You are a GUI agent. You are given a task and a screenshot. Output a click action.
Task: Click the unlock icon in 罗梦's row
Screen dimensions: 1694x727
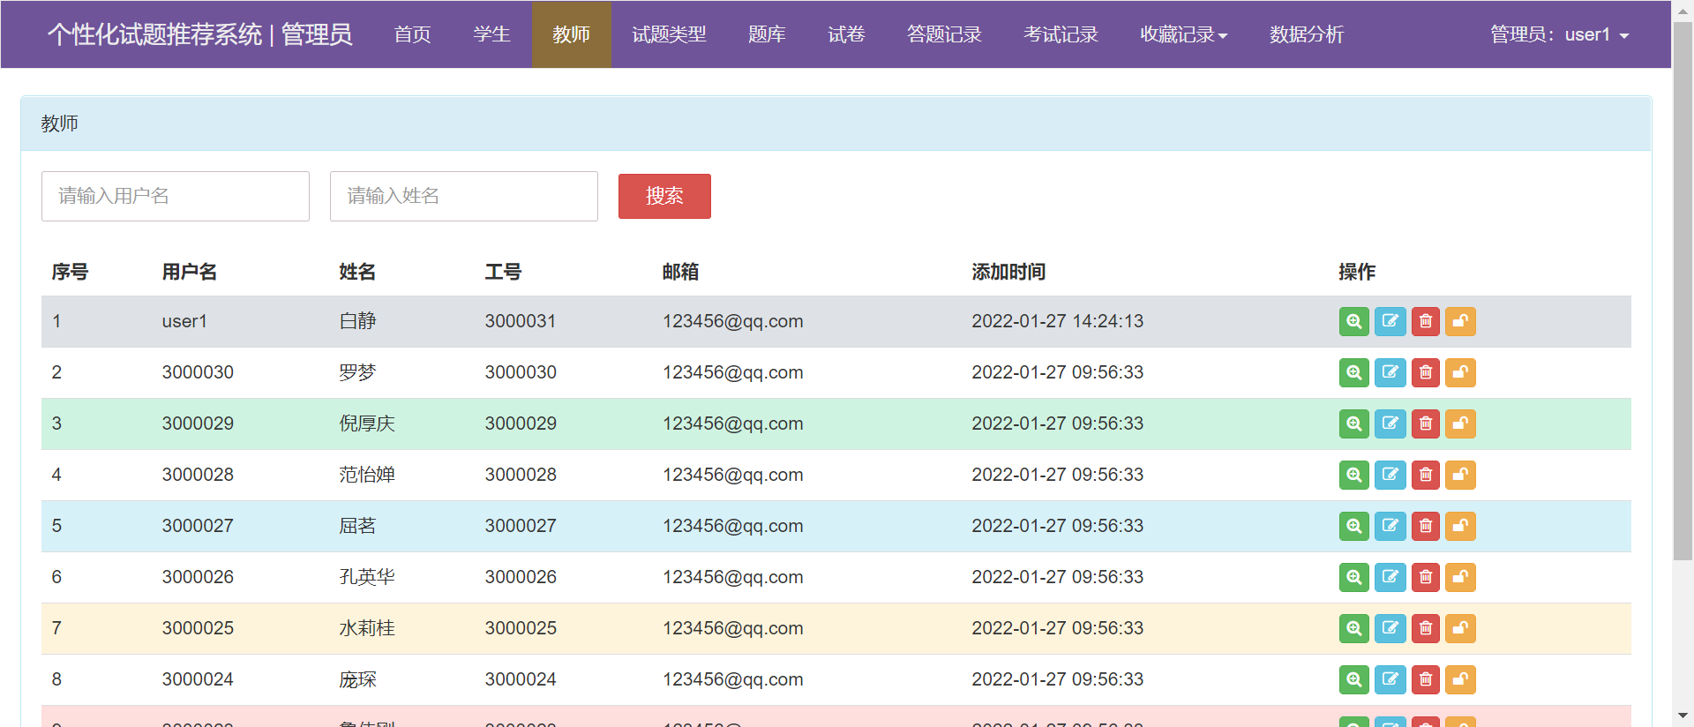tap(1460, 372)
